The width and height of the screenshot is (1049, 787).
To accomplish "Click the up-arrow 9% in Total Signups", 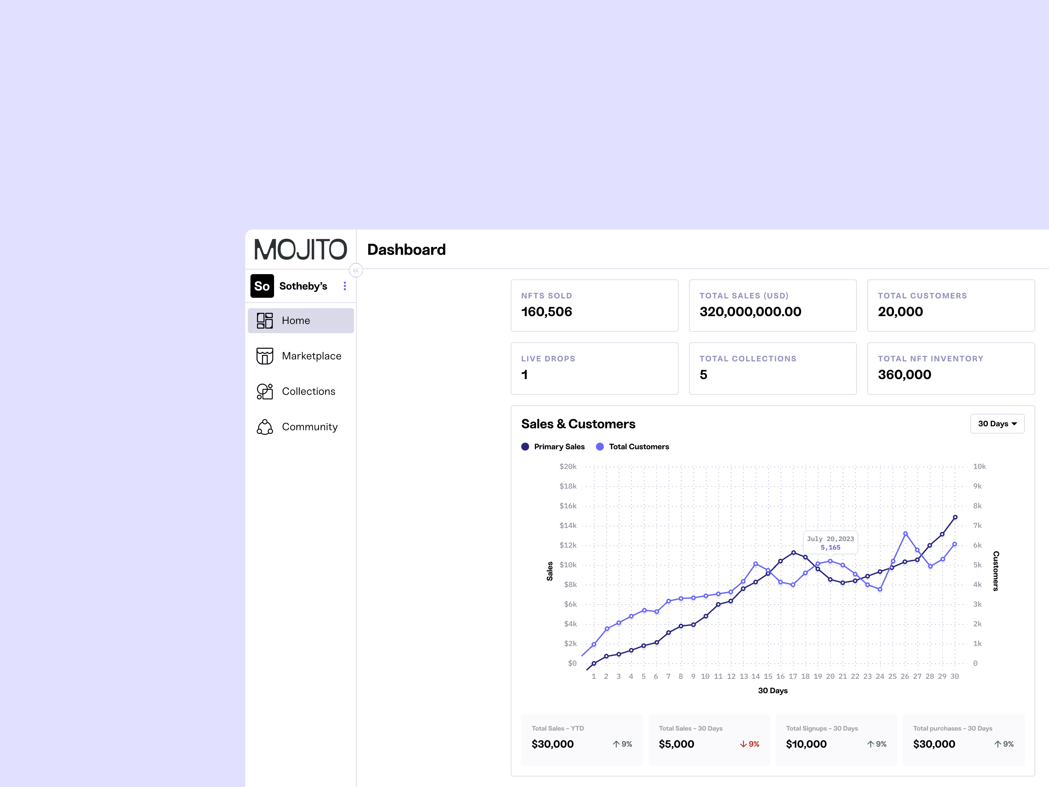I will tap(877, 744).
